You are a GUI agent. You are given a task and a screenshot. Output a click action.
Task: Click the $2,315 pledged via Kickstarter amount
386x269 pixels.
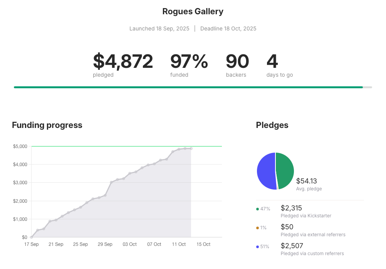pyautogui.click(x=292, y=208)
